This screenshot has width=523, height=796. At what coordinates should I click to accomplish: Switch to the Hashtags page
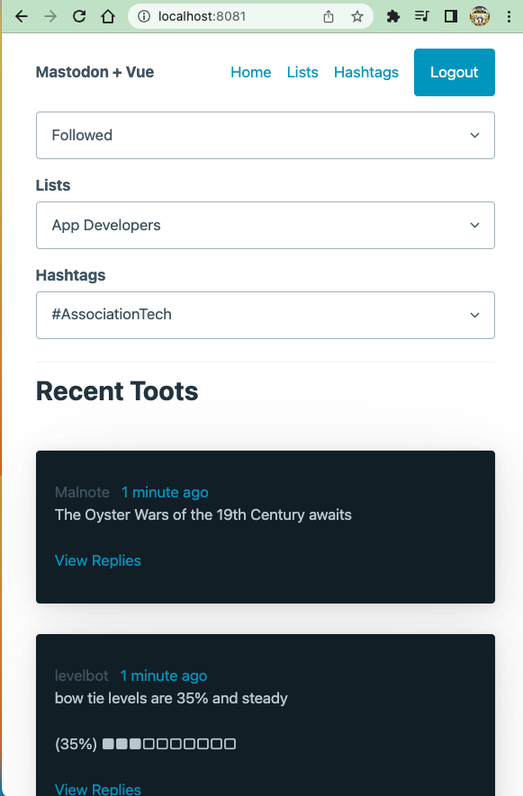365,72
